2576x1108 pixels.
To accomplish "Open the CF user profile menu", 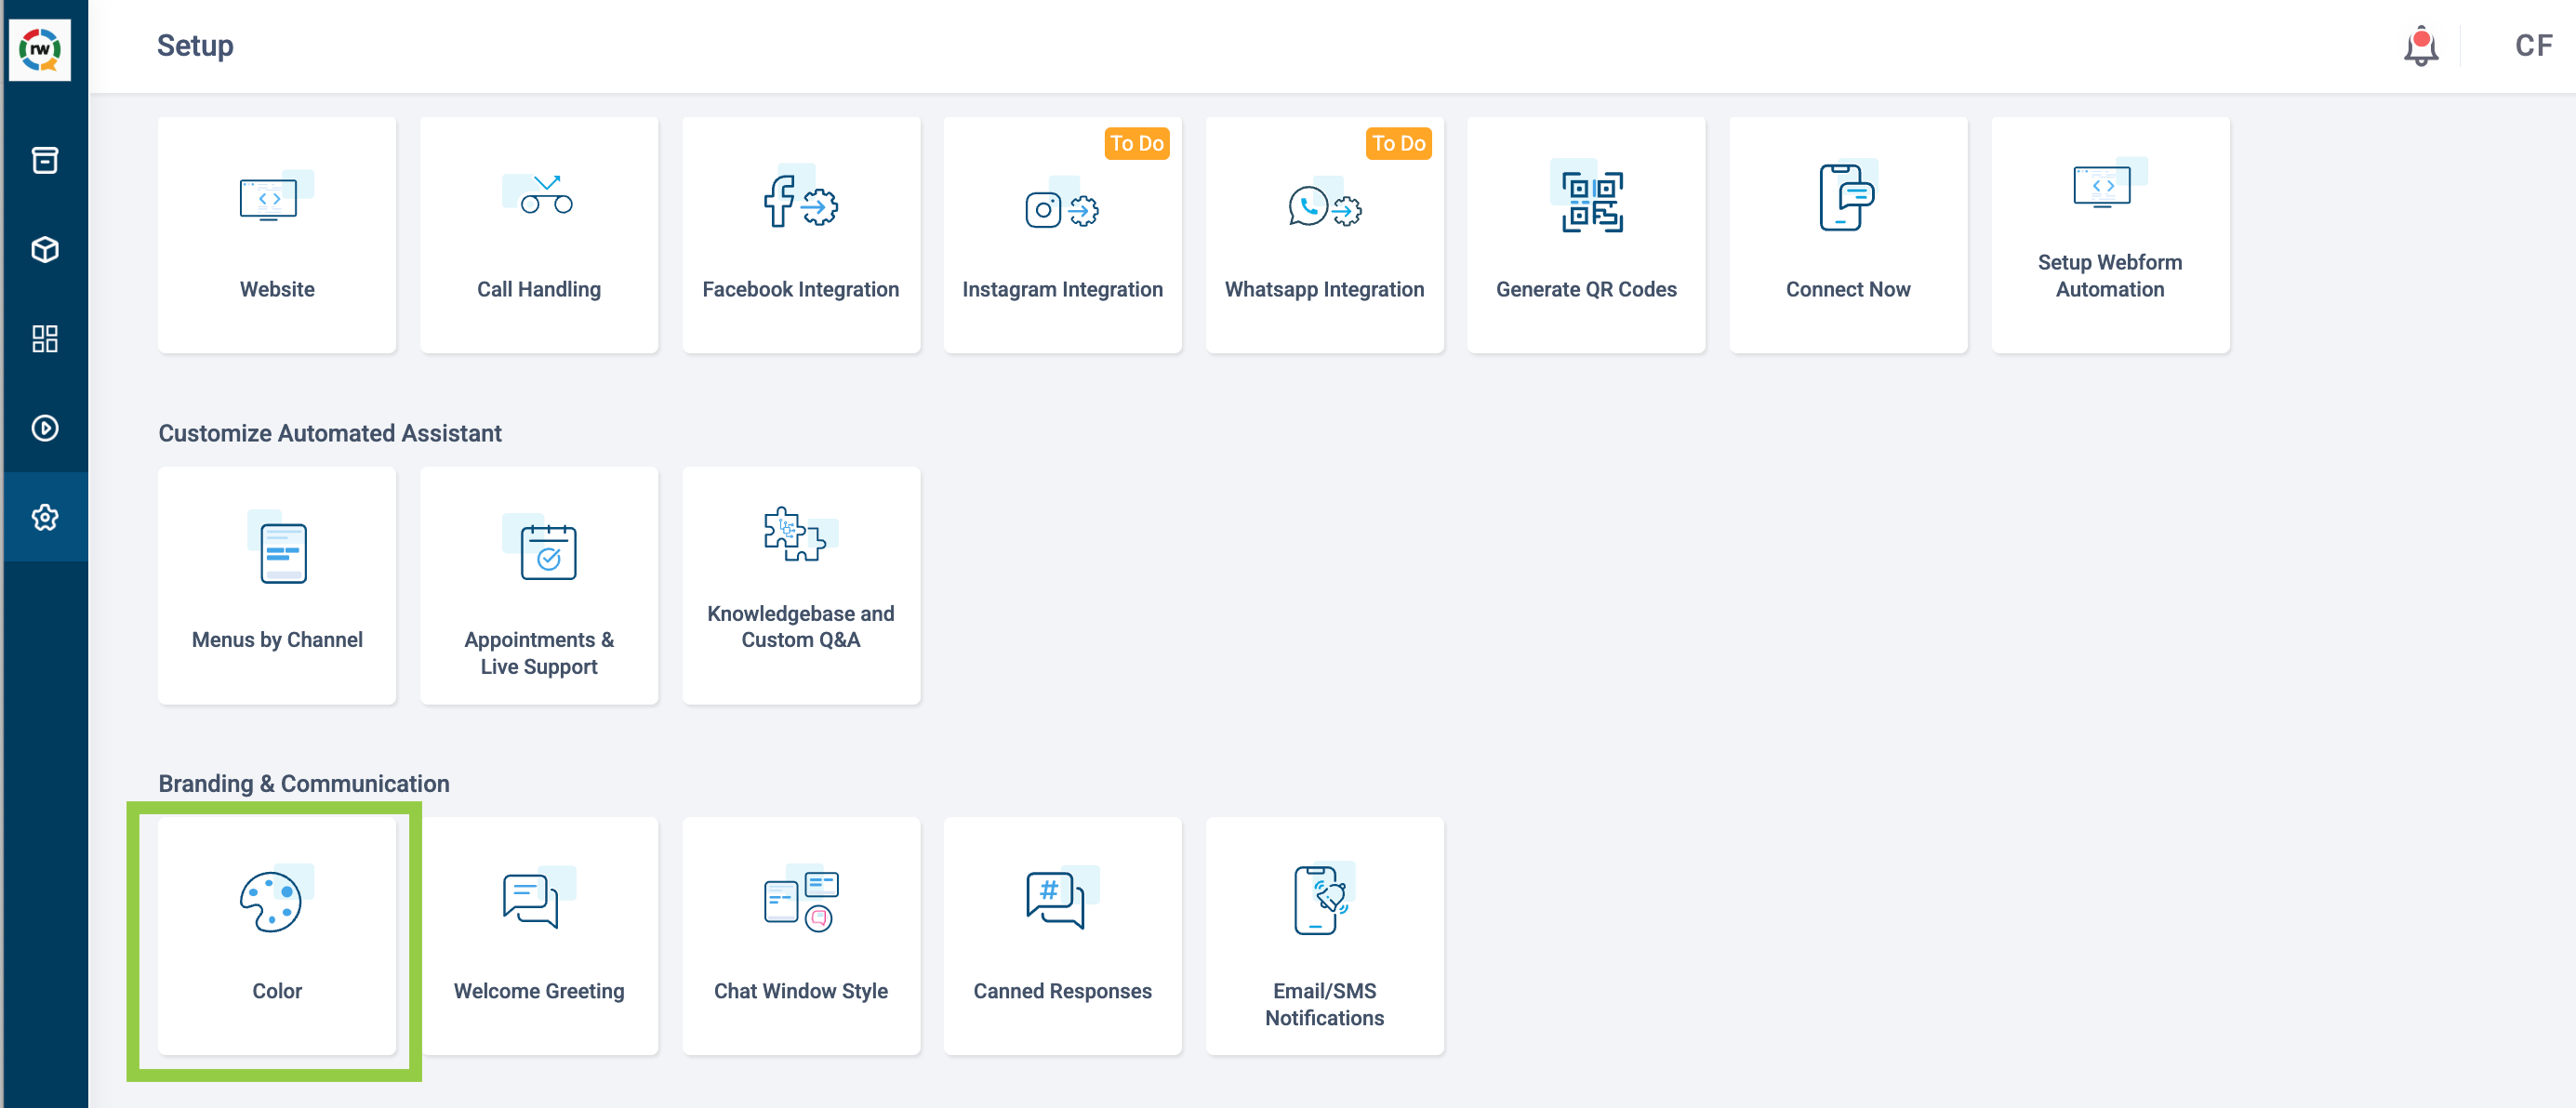I will coord(2533,46).
